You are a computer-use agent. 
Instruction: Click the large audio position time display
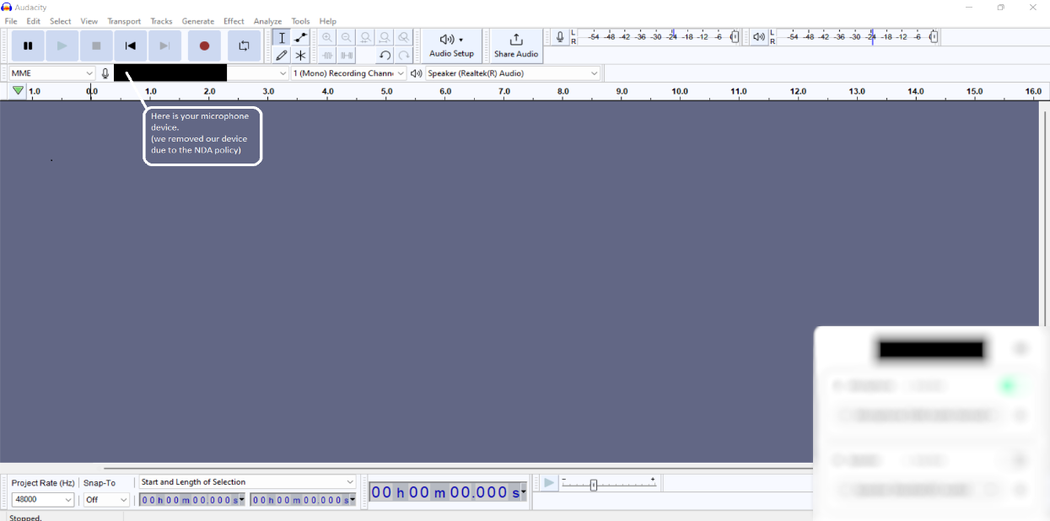[447, 492]
